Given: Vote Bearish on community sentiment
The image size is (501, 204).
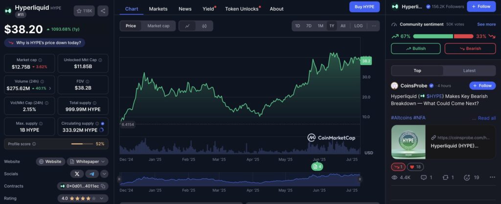Looking at the screenshot, I should coord(470,48).
